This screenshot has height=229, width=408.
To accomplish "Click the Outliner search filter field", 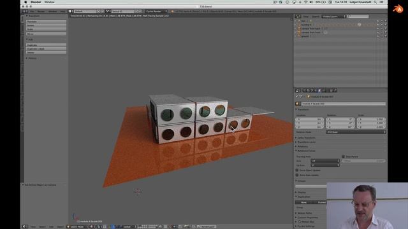I will tap(358, 17).
